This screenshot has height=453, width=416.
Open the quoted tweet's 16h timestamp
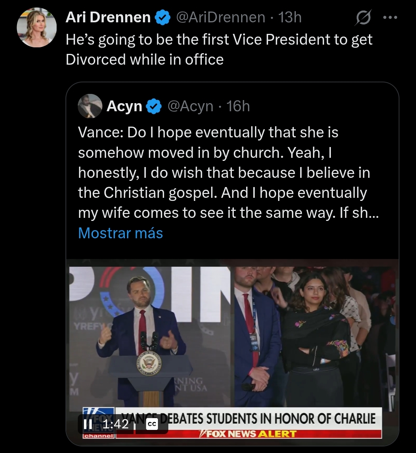click(238, 106)
